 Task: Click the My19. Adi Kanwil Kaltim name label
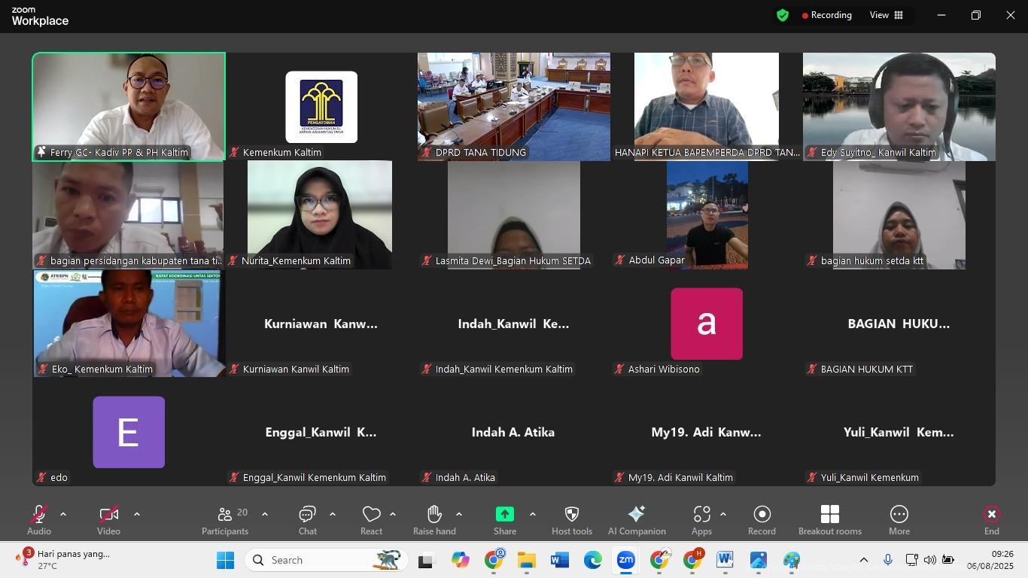(x=680, y=477)
